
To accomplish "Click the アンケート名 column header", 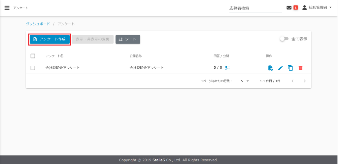I will pos(54,56).
